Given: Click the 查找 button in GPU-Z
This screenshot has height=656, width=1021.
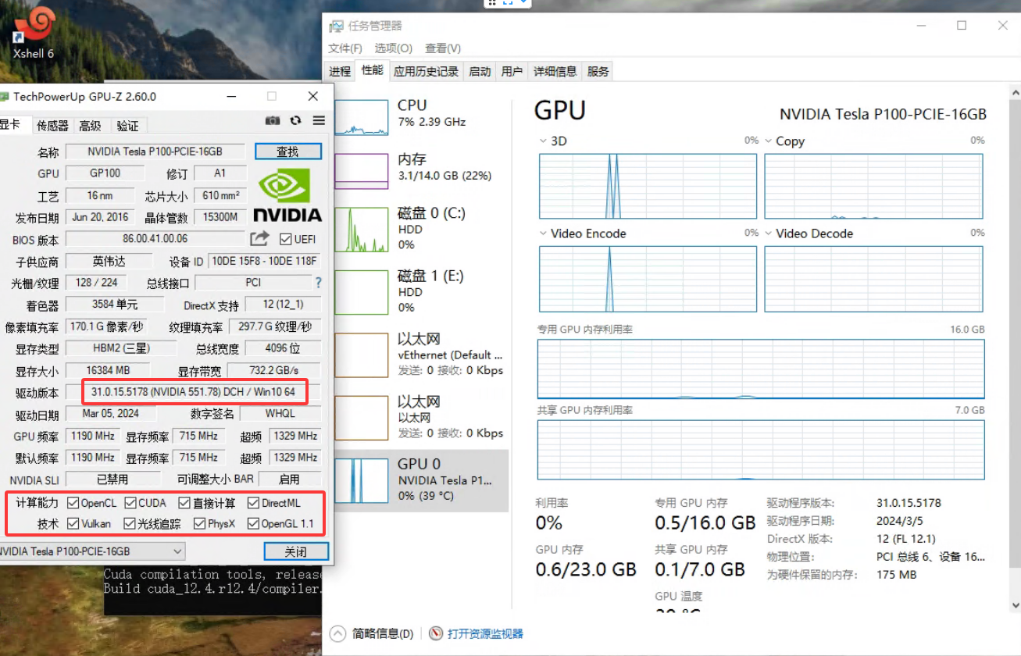Looking at the screenshot, I should click(287, 151).
